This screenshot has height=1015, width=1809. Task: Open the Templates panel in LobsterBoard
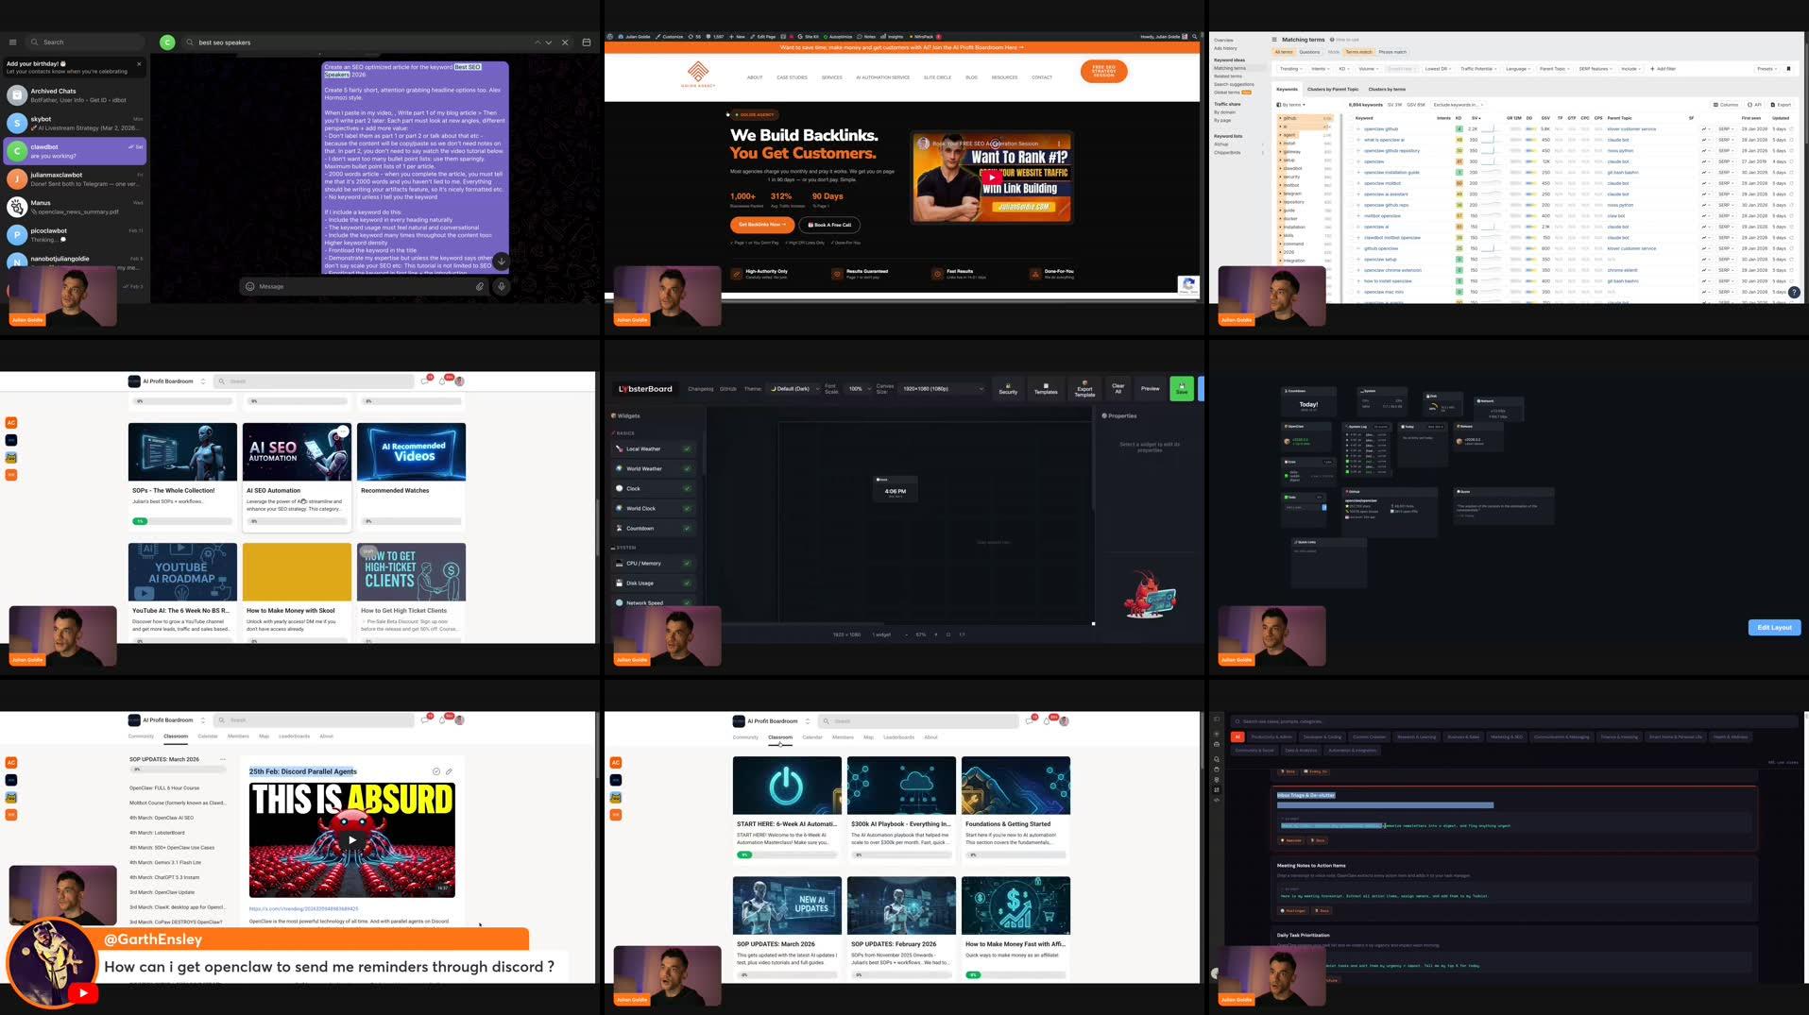pyautogui.click(x=1046, y=389)
